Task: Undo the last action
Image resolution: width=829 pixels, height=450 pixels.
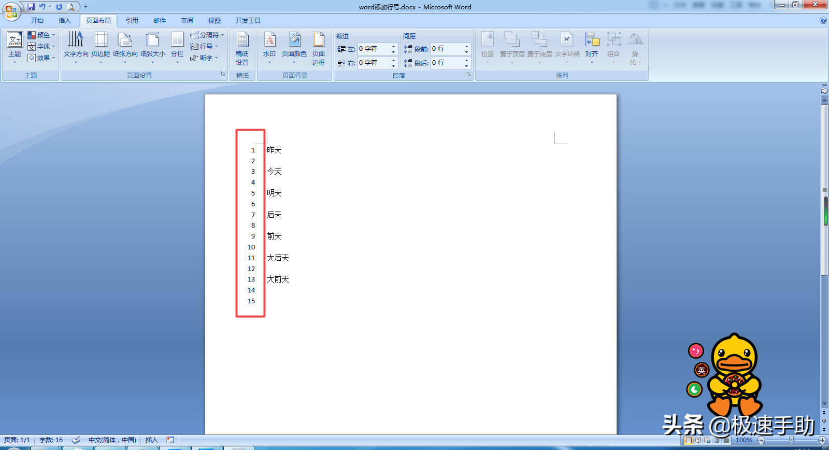Action: [x=42, y=7]
